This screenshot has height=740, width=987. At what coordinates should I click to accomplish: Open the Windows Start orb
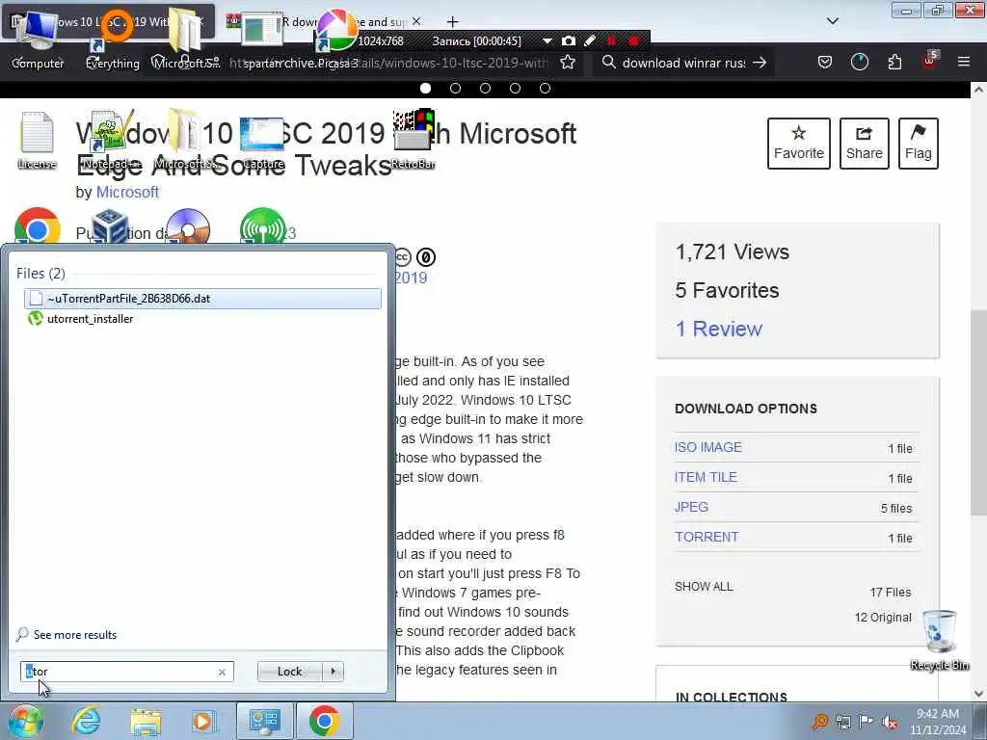click(25, 721)
